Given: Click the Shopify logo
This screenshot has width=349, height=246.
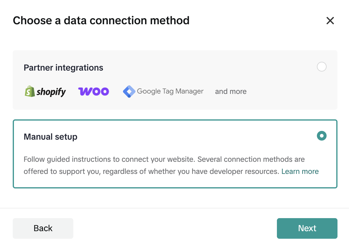Looking at the screenshot, I should pos(45,91).
